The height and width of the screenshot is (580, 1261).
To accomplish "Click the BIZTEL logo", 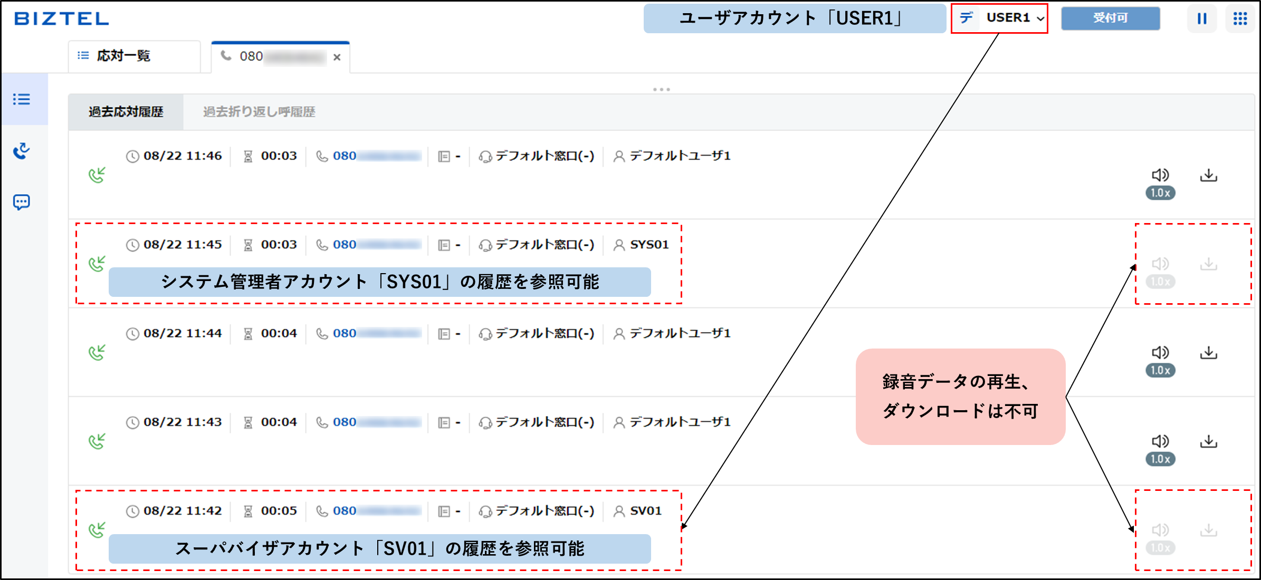I will (x=61, y=19).
